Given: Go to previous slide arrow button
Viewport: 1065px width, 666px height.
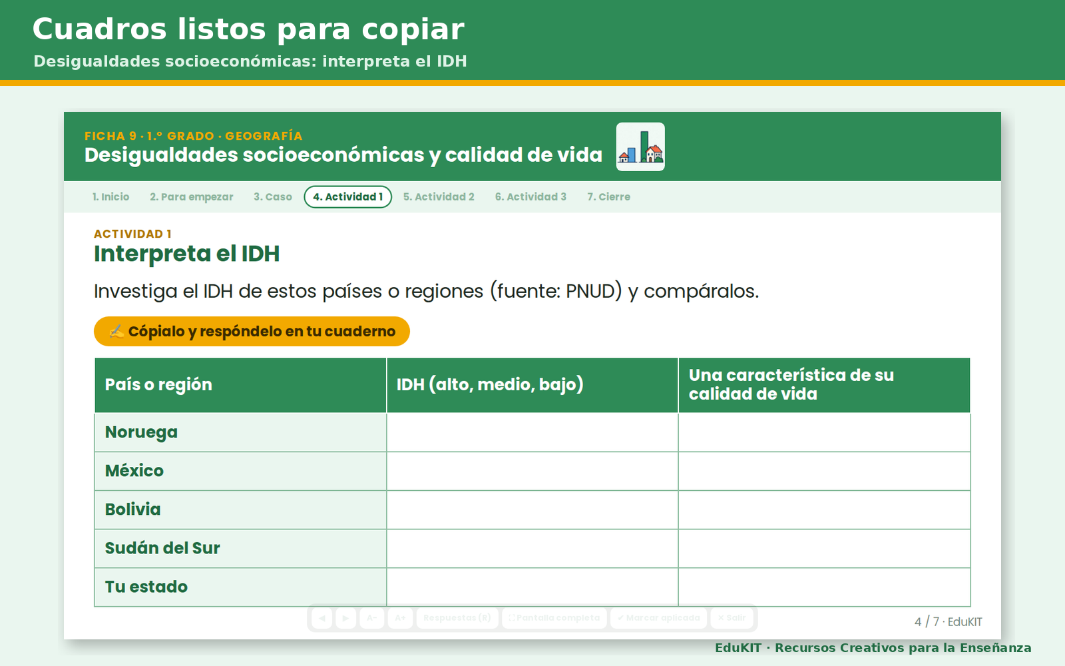Looking at the screenshot, I should click(322, 618).
